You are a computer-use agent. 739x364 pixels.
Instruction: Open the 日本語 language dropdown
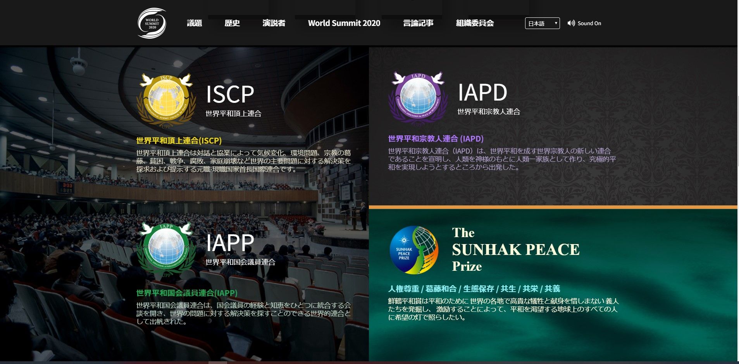click(542, 23)
